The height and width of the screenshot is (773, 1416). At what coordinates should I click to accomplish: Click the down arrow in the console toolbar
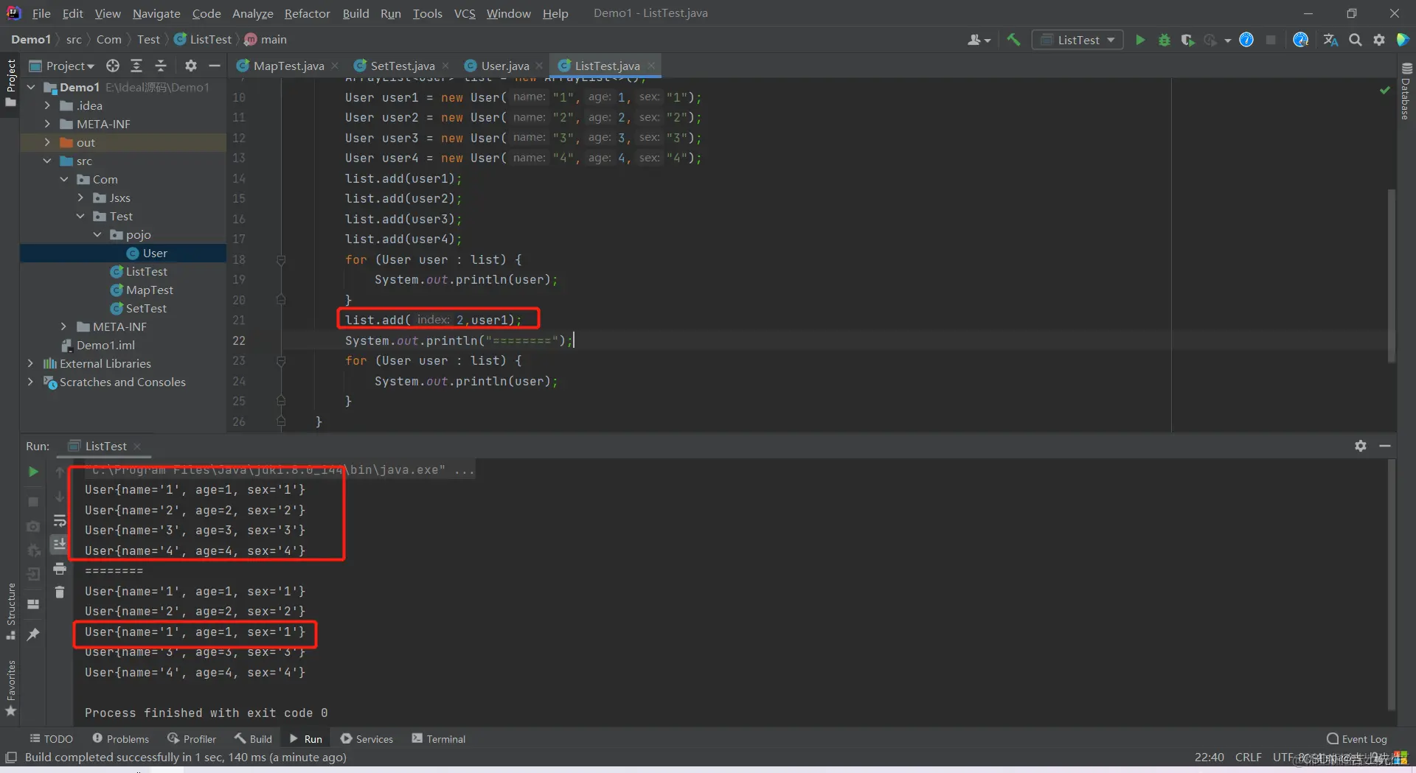pyautogui.click(x=60, y=497)
